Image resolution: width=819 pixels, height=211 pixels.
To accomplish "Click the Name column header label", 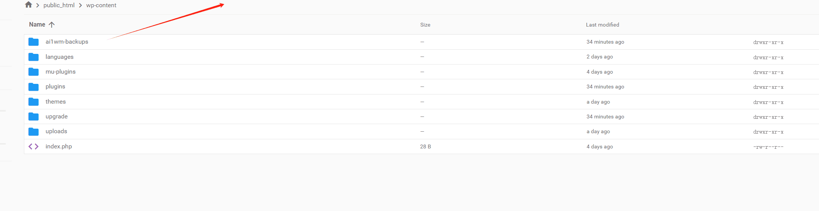I will click(37, 25).
